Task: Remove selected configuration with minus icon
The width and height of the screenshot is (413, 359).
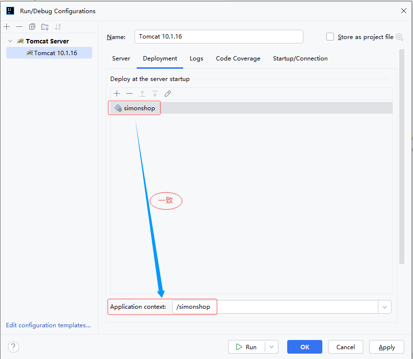Action: click(x=19, y=27)
